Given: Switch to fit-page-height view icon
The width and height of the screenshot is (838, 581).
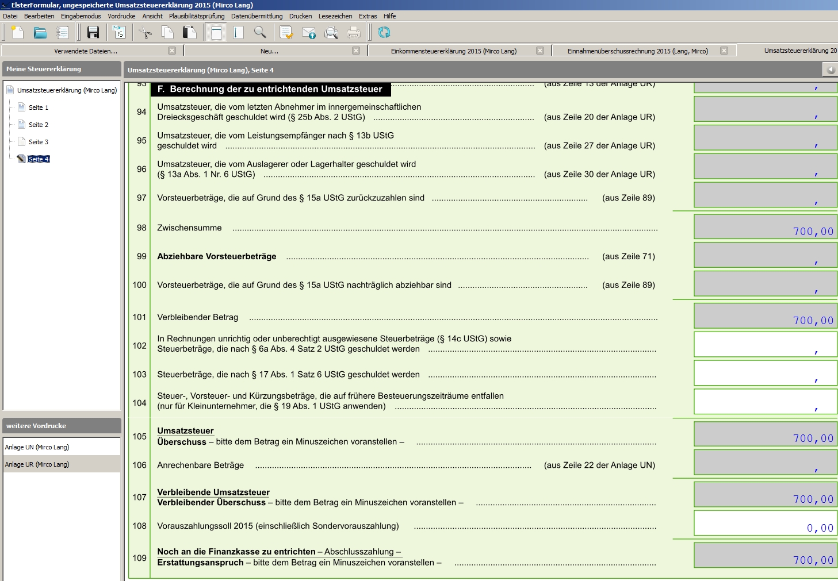Looking at the screenshot, I should tap(238, 33).
